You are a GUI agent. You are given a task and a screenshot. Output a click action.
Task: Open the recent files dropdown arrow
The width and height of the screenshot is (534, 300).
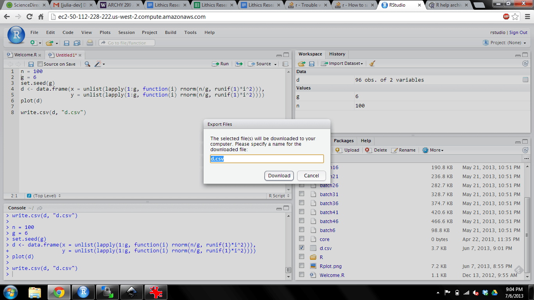[x=57, y=43]
